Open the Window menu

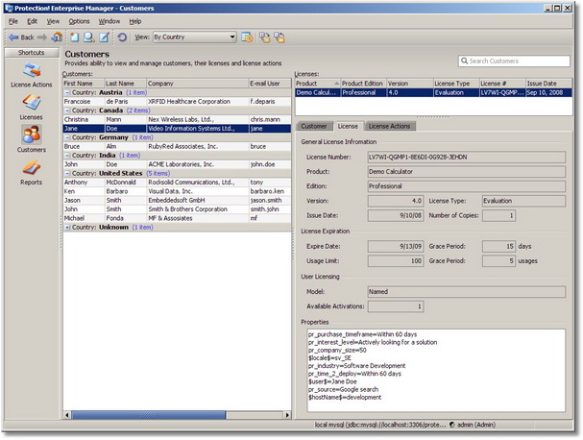tap(109, 20)
